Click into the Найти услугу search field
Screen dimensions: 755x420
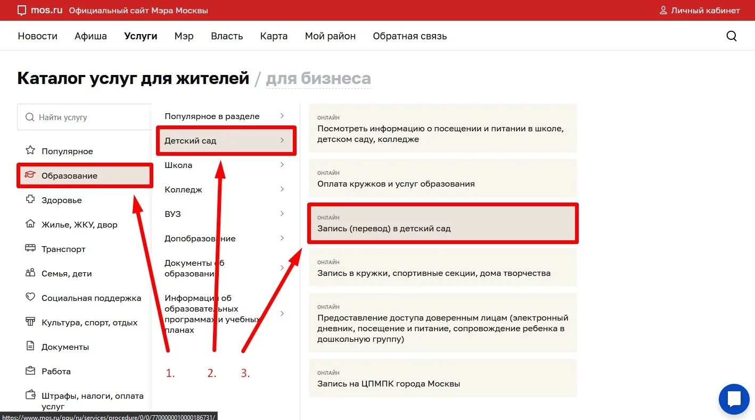click(85, 117)
